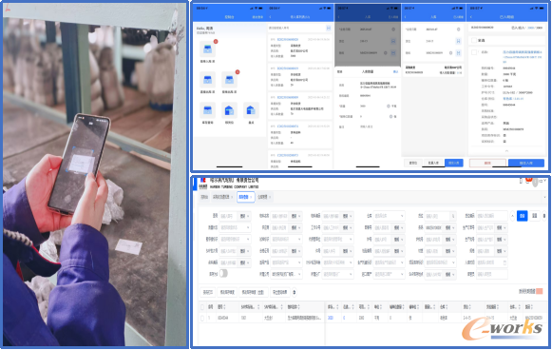Collapse the item detail with the up chevron
The width and height of the screenshot is (552, 350).
506,150
